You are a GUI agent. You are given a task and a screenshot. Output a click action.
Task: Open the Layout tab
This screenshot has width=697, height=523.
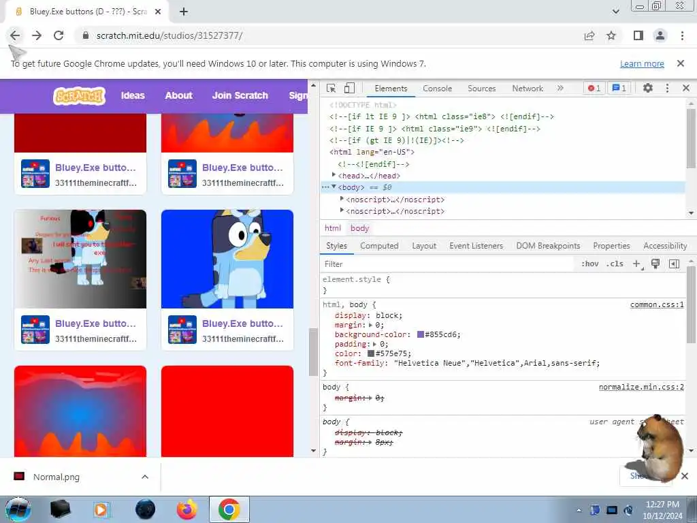424,245
